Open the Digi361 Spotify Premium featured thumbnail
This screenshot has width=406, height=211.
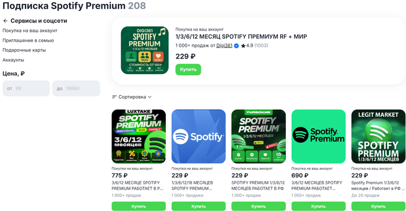145,50
